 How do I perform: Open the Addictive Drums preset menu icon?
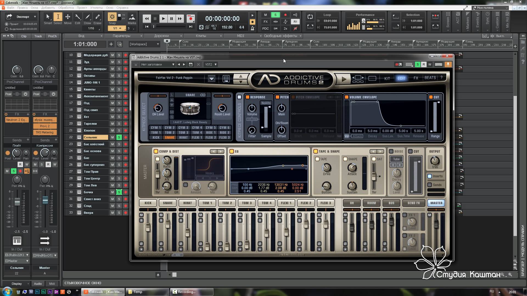211,79
